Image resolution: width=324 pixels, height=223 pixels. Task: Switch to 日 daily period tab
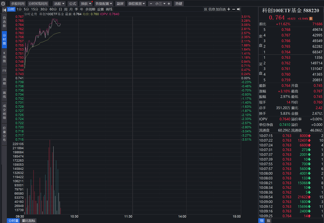[x=60, y=9]
